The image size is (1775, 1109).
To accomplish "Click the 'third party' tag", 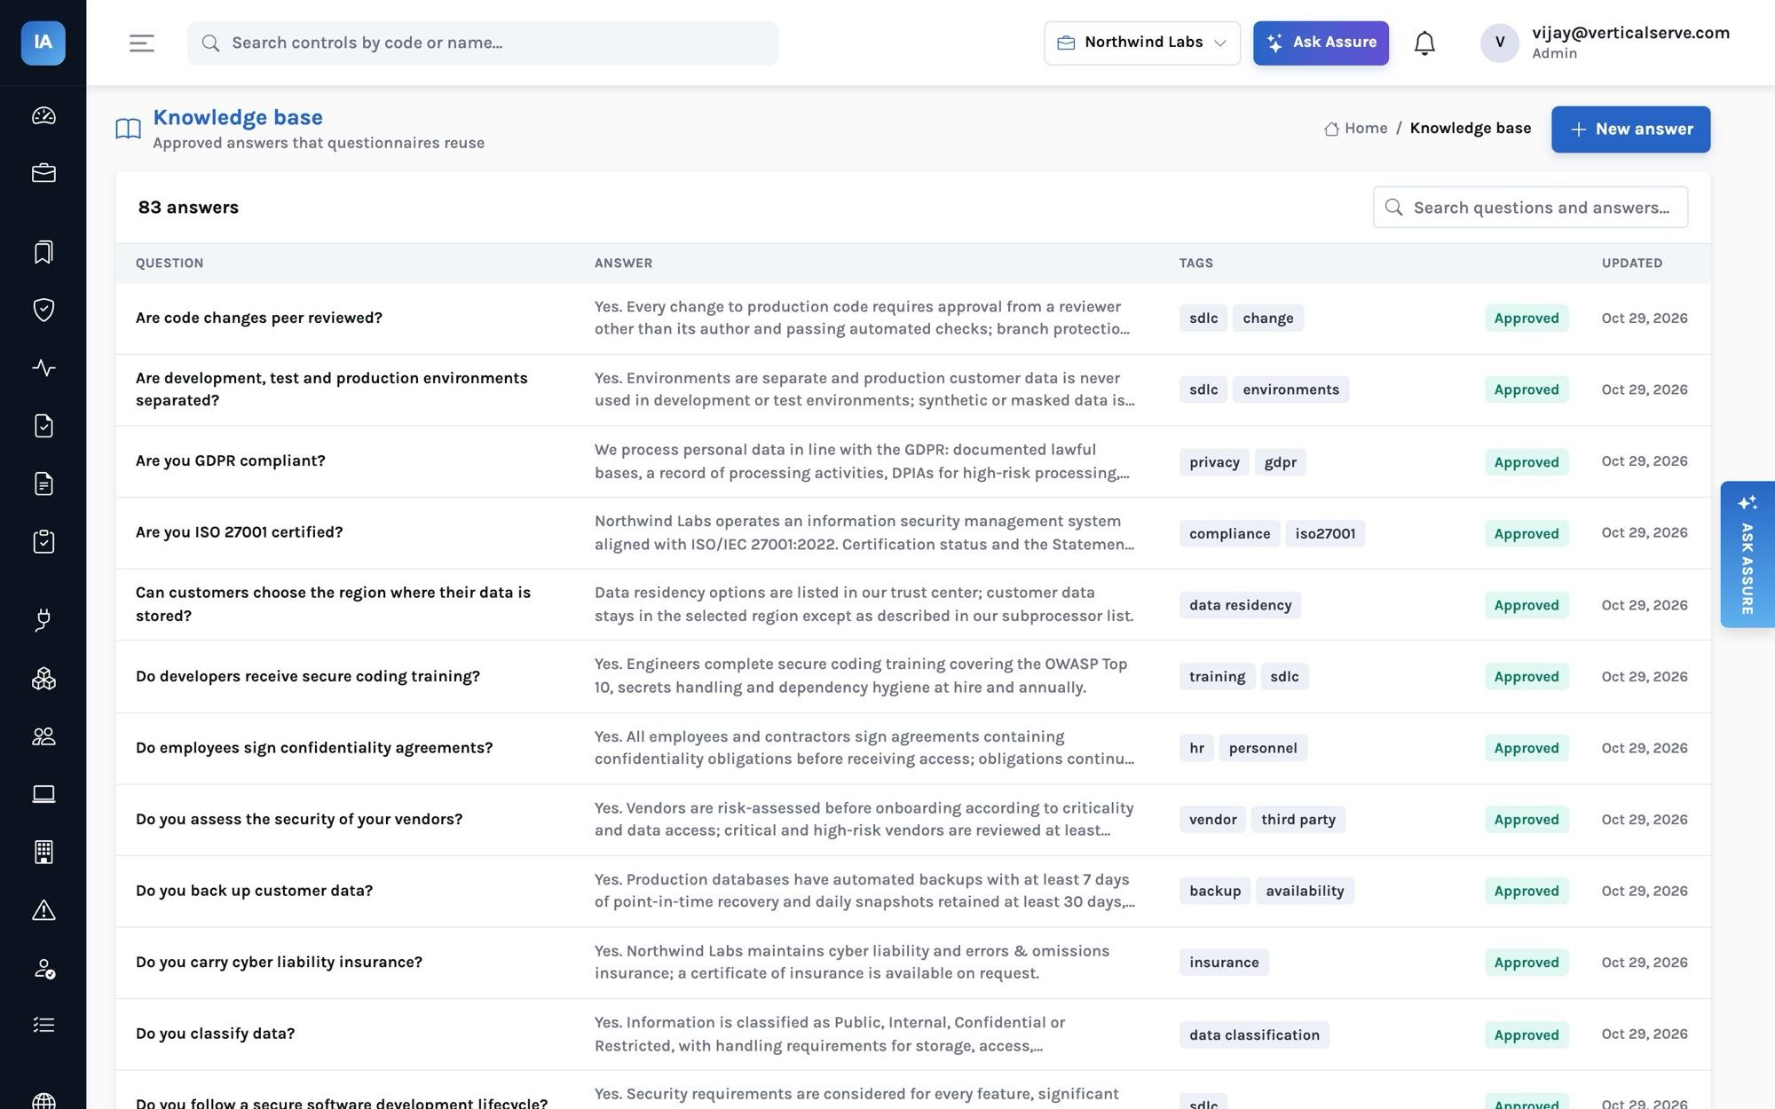I will tap(1298, 820).
